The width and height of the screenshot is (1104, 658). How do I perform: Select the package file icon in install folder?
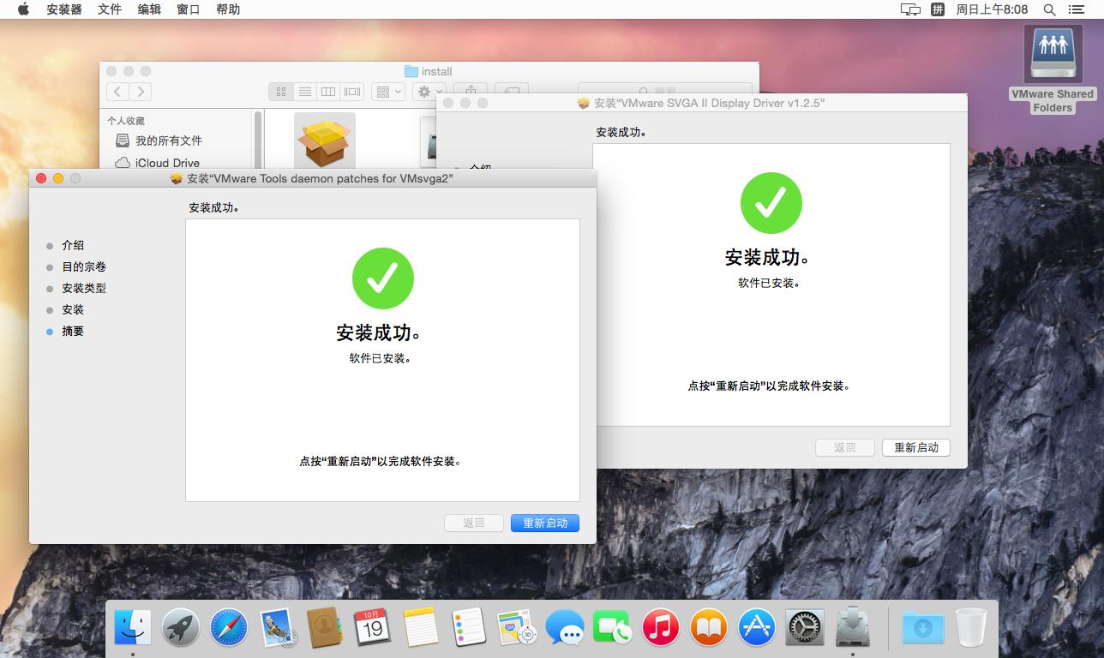pyautogui.click(x=324, y=141)
